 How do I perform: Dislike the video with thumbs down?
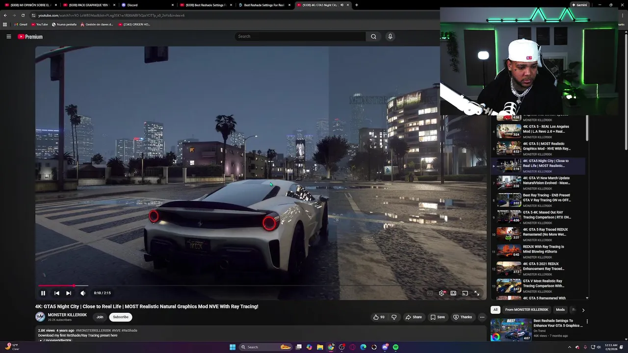(x=394, y=317)
